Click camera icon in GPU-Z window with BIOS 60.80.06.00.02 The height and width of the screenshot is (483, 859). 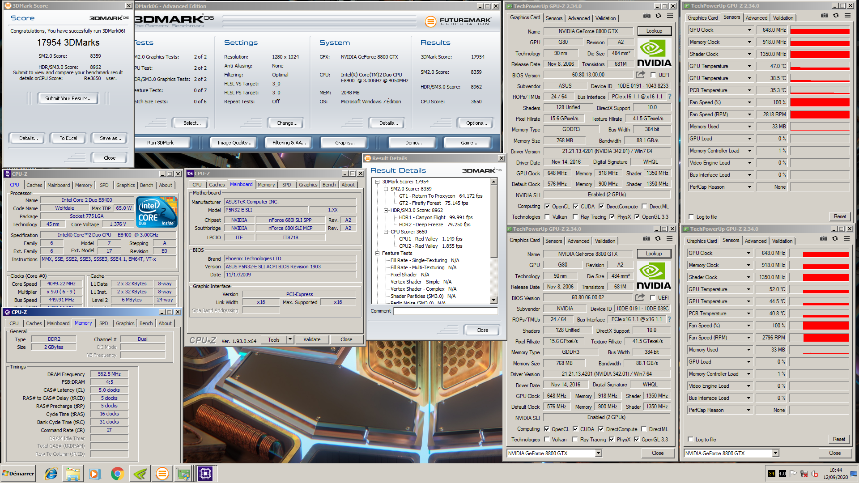click(646, 239)
